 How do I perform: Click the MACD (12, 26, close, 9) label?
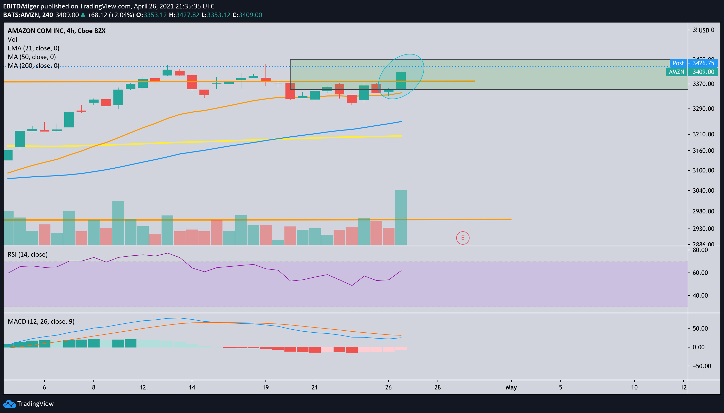41,321
